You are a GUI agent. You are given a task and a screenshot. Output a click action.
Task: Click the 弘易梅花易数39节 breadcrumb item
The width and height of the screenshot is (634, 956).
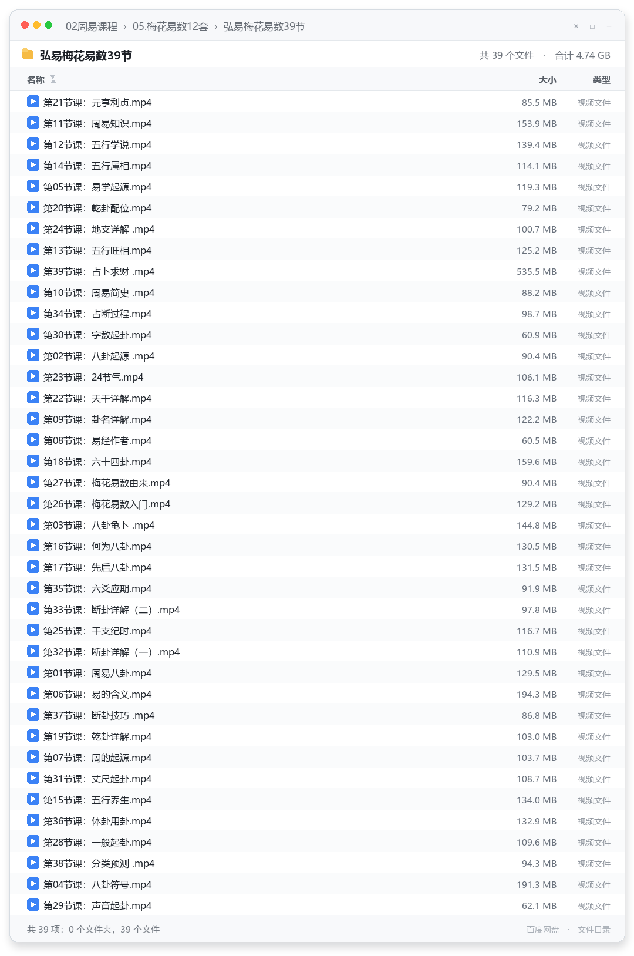click(264, 26)
